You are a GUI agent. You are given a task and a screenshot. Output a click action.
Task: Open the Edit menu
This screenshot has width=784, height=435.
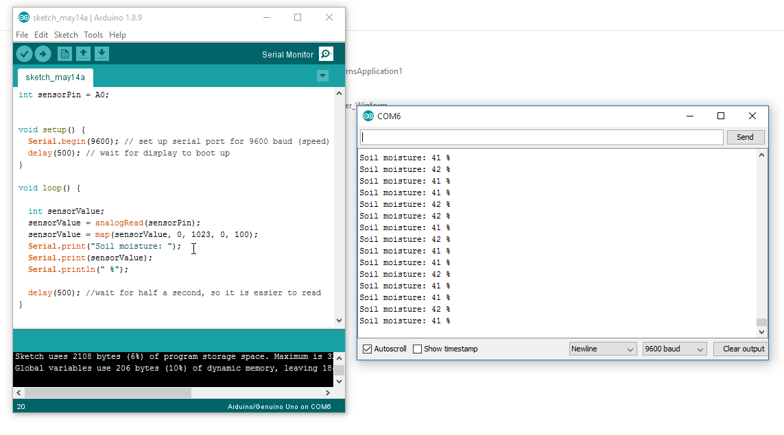[x=41, y=34]
